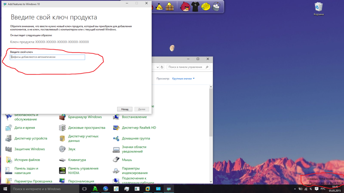The width and height of the screenshot is (344, 193).
Task: Click the red Angry Bird dock icon
Action: [185, 6]
